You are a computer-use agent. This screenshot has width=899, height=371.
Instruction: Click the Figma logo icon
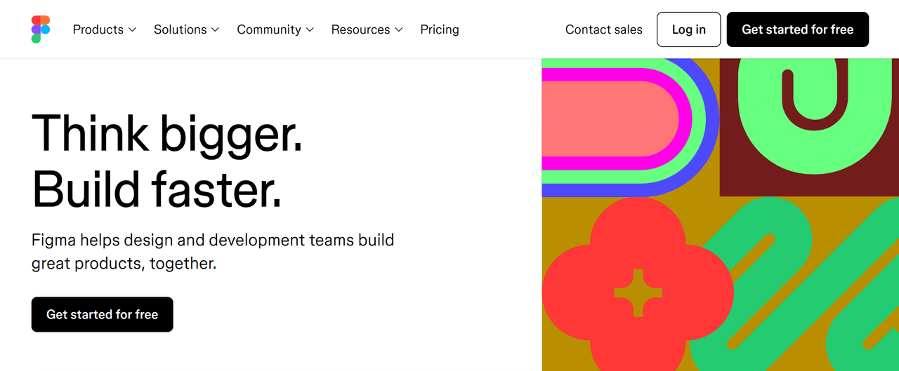click(x=41, y=29)
